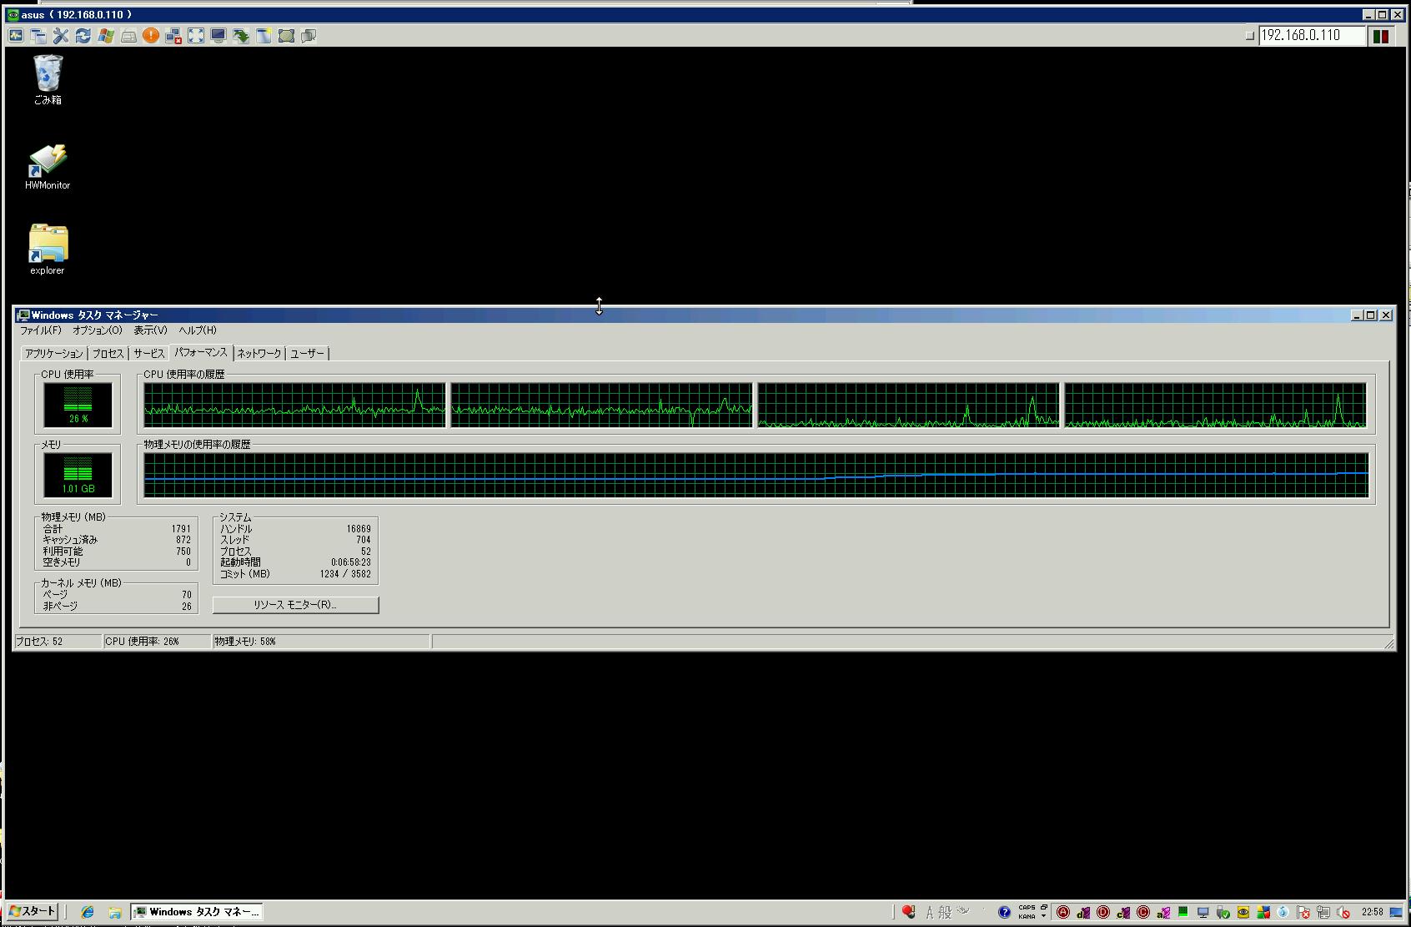Click the orange exclamation alert icon
Image resolution: width=1411 pixels, height=927 pixels.
[x=151, y=35]
